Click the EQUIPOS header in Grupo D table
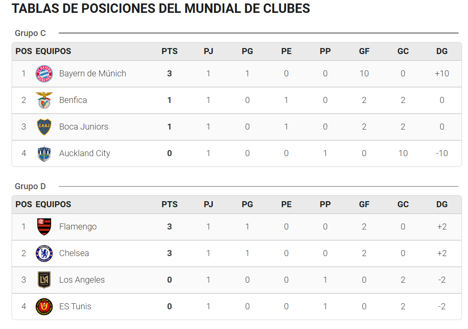The width and height of the screenshot is (468, 329). pyautogui.click(x=54, y=205)
